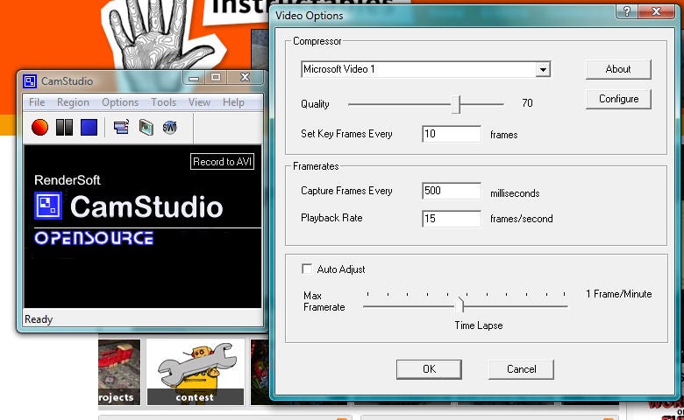The width and height of the screenshot is (684, 420).
Task: Close the Video Options dialog
Action: [656, 11]
